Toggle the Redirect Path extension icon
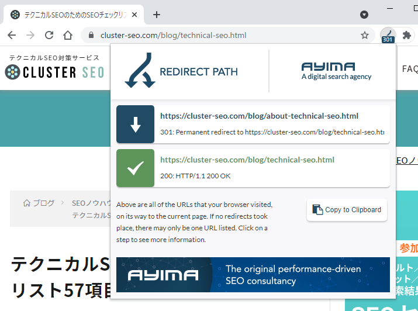Image resolution: width=418 pixels, height=311 pixels. click(x=388, y=36)
